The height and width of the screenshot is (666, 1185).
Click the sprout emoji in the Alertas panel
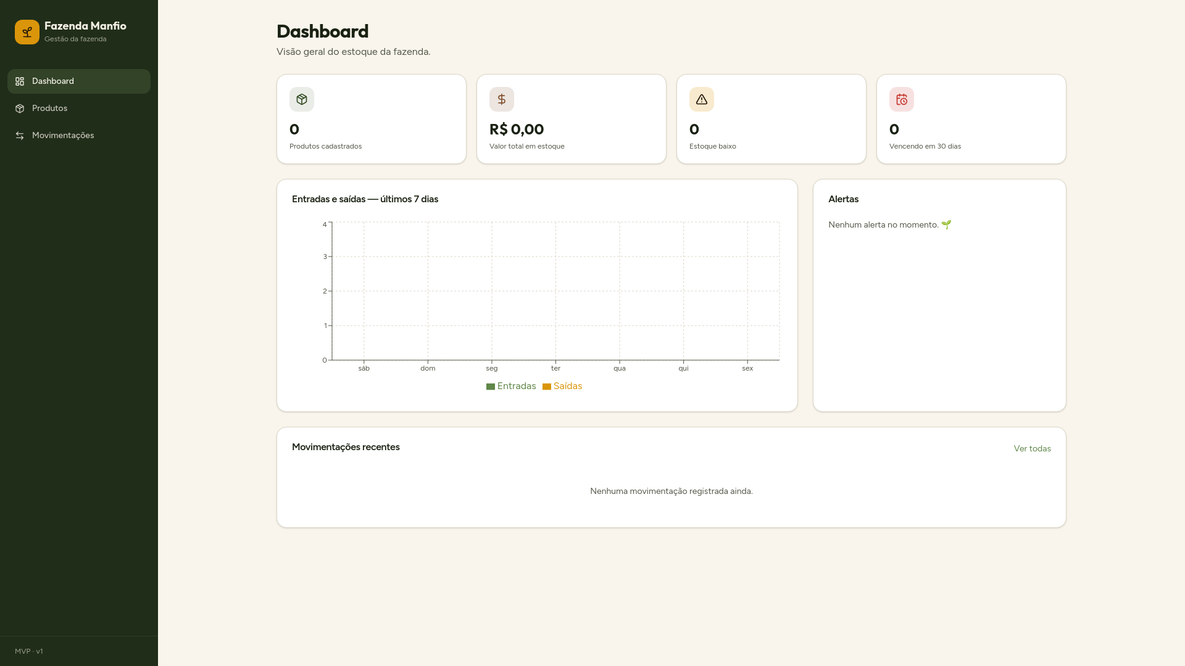(x=946, y=224)
